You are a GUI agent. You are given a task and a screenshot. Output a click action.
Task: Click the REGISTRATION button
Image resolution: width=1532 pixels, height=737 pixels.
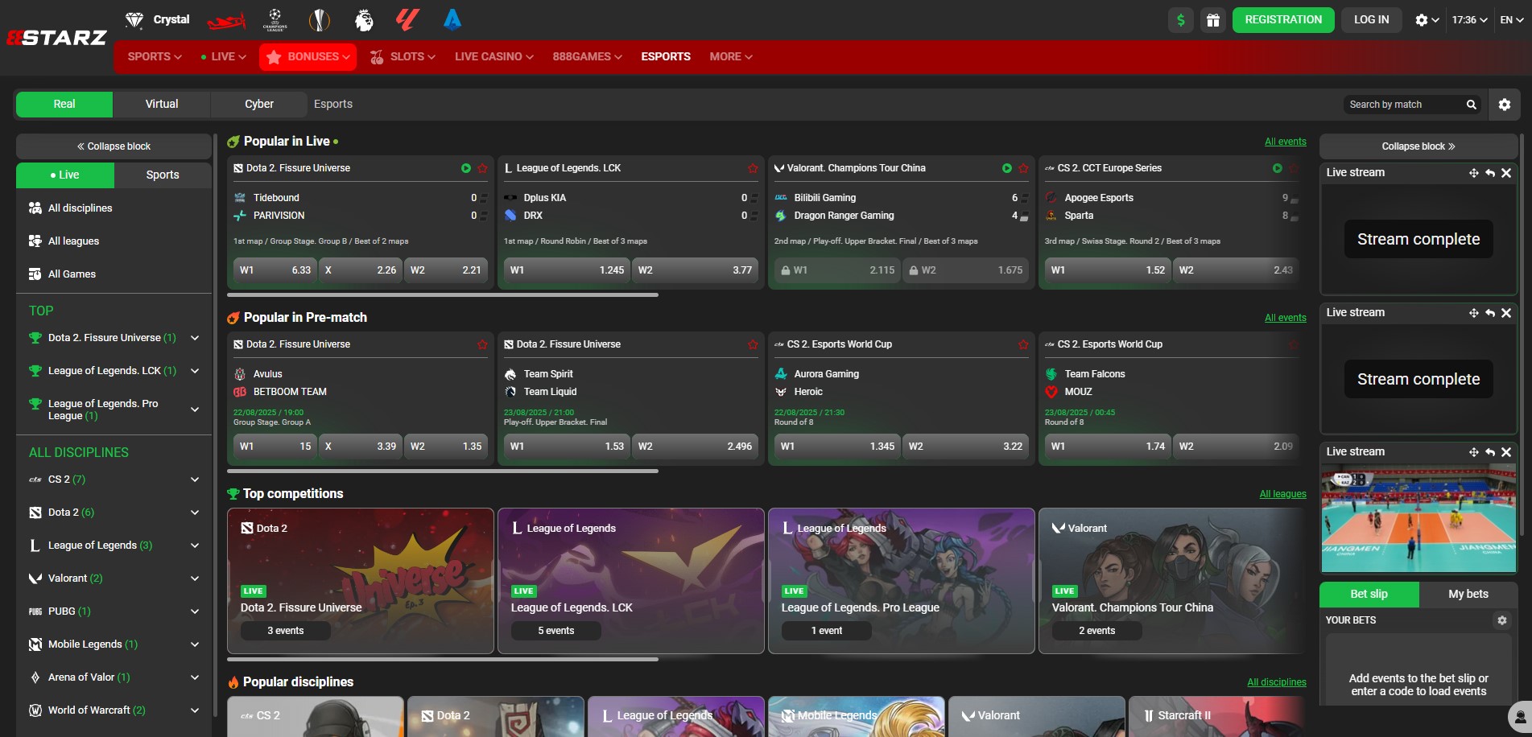click(x=1283, y=20)
